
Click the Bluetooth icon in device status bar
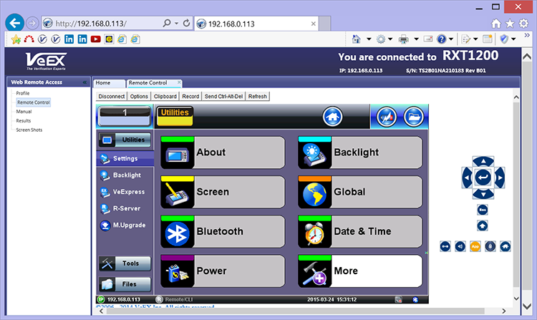(x=415, y=300)
